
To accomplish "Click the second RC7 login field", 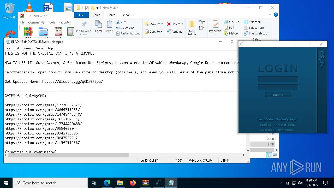I will [x=278, y=87].
